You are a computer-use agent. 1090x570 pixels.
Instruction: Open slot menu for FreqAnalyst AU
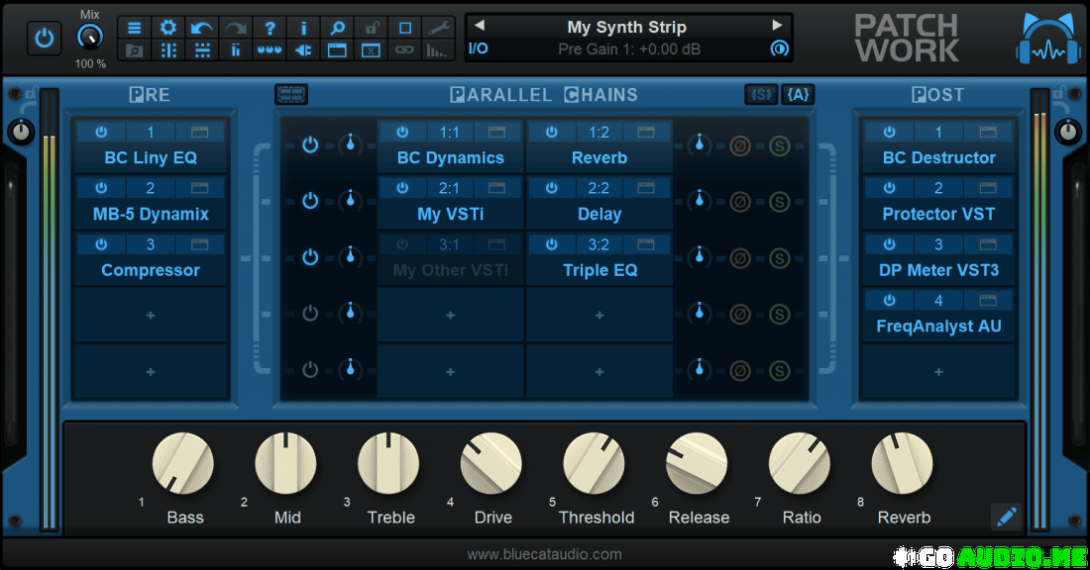(938, 327)
